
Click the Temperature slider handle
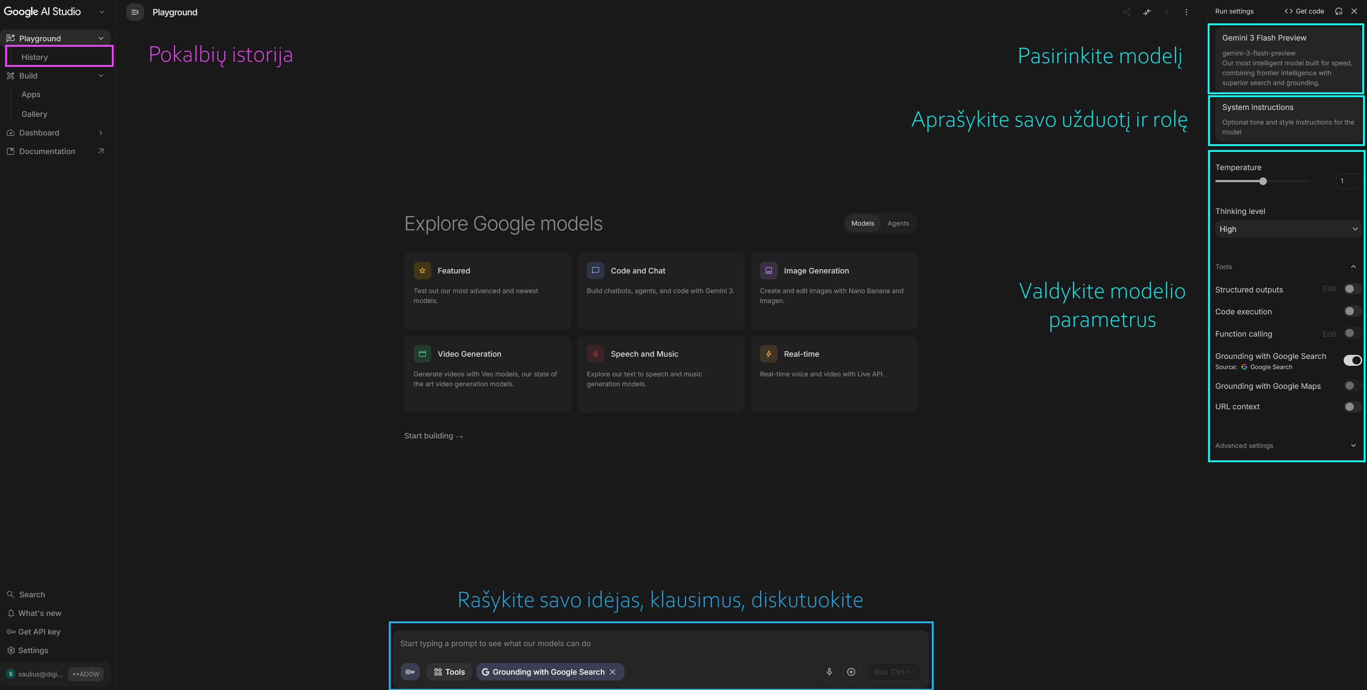tap(1263, 181)
